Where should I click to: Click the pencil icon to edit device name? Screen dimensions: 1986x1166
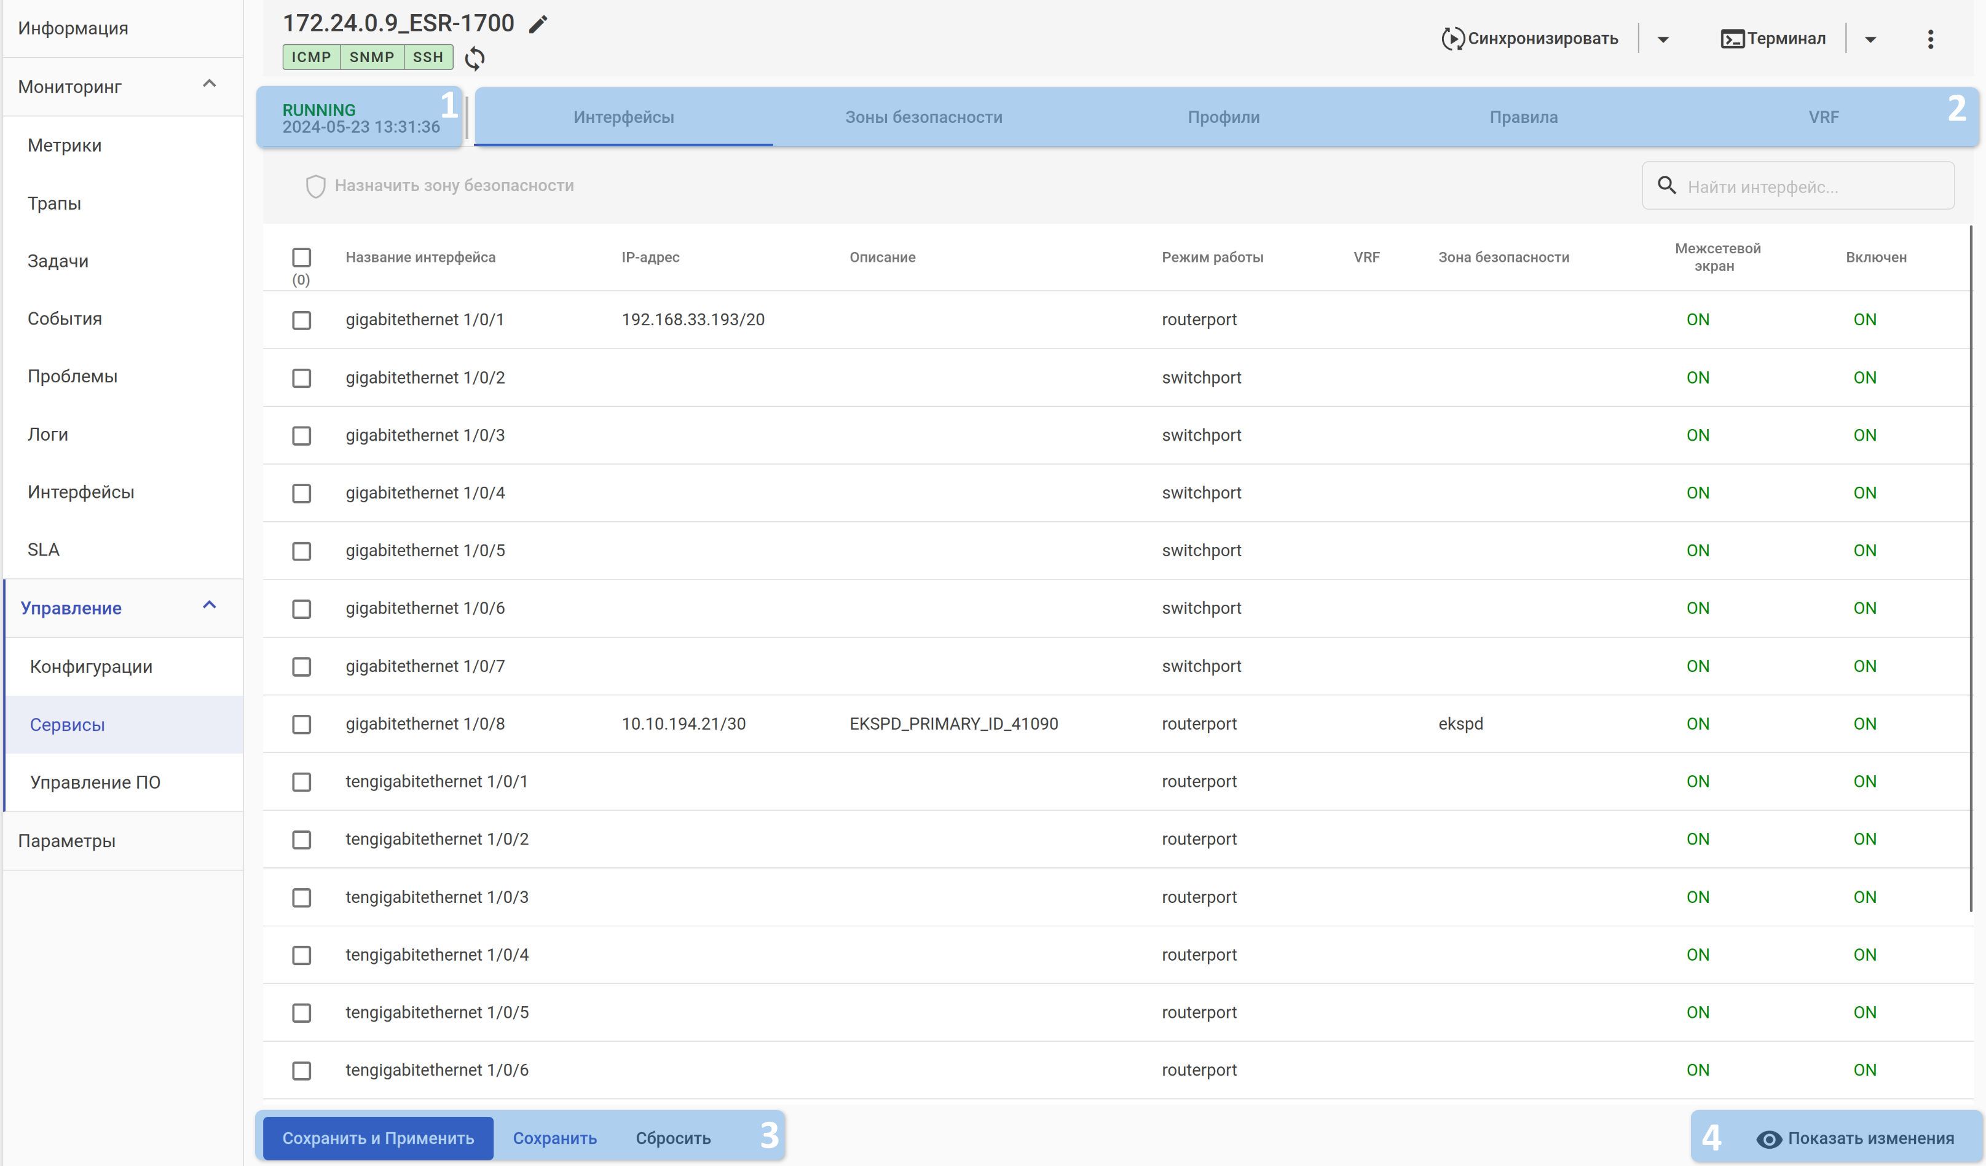(537, 25)
